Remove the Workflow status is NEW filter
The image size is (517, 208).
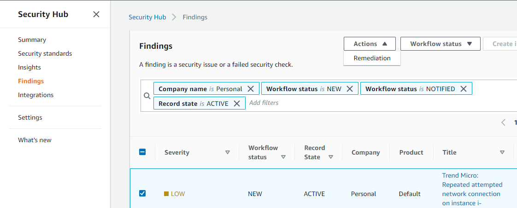pyautogui.click(x=350, y=89)
